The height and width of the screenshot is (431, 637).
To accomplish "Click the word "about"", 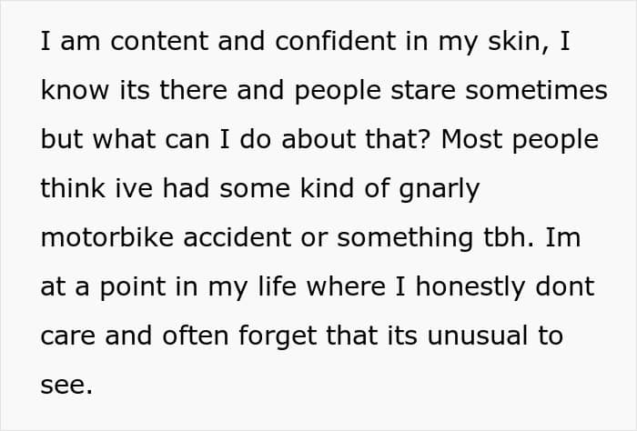I will tap(318, 139).
